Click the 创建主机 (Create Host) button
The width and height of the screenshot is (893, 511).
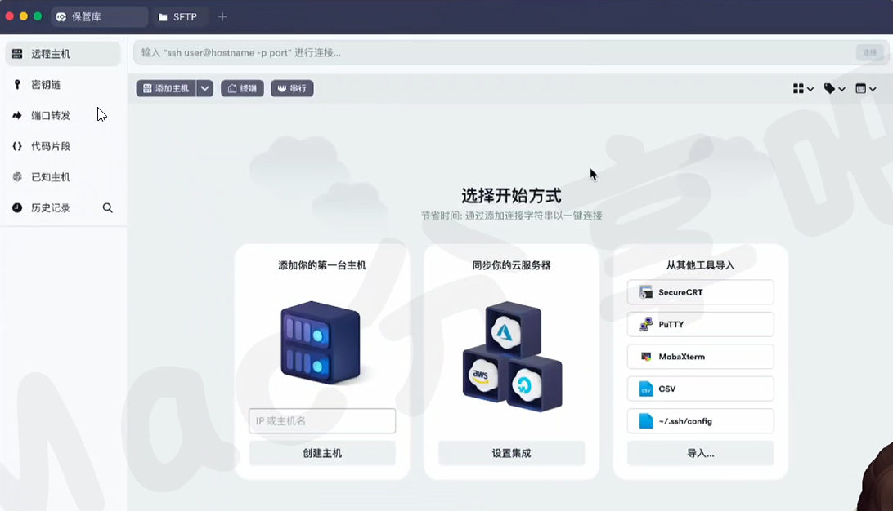(x=321, y=453)
